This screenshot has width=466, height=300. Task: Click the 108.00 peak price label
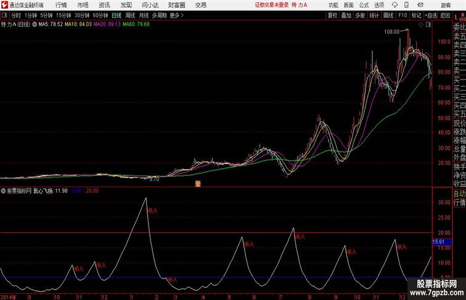tap(391, 32)
